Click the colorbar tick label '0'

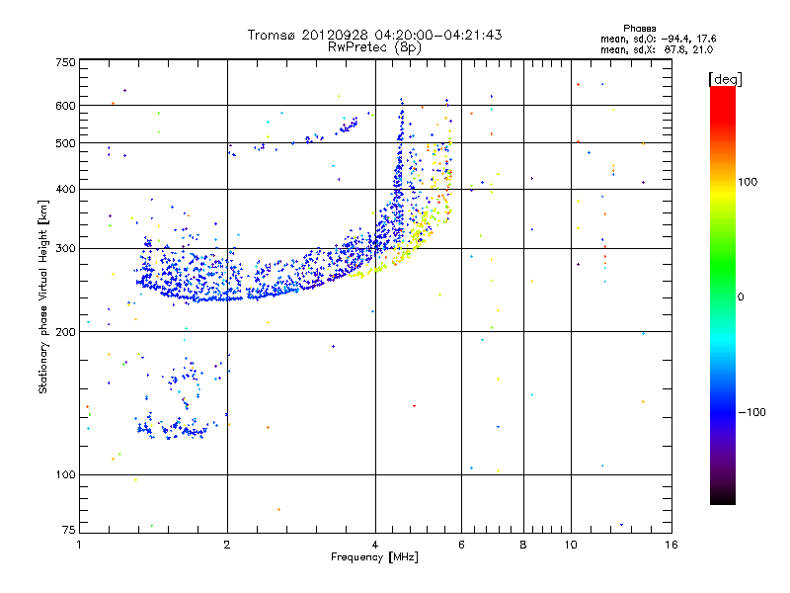tap(741, 297)
